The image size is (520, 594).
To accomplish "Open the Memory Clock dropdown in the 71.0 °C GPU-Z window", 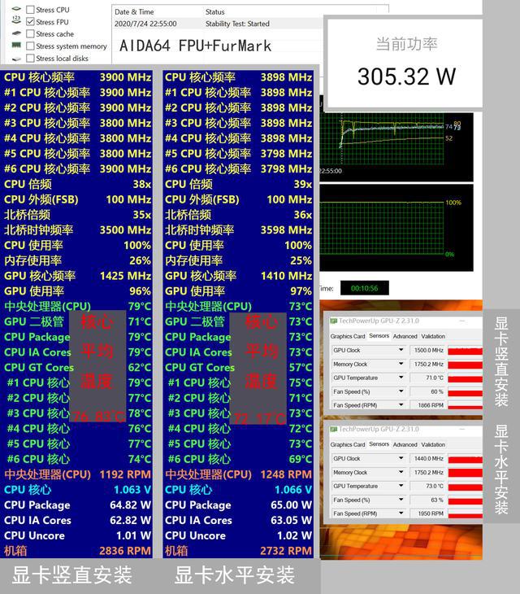I will 401,364.
